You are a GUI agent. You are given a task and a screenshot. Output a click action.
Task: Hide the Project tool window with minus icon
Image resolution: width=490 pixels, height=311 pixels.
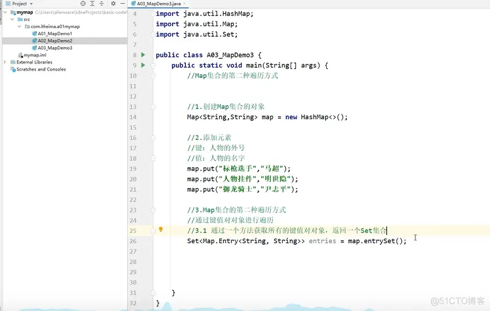click(123, 3)
